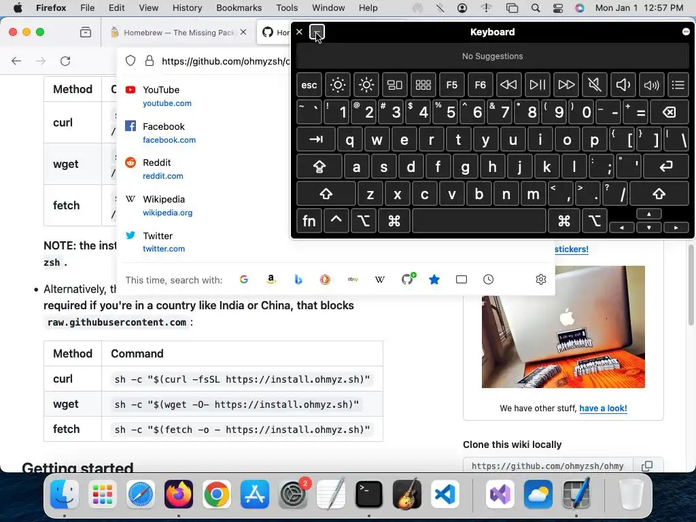Add GitHub search engine icon
Screen dimensions: 696x522
click(x=408, y=279)
